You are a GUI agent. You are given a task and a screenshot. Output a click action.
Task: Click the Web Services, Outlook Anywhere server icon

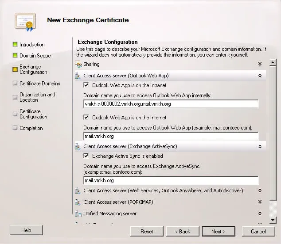click(x=78, y=191)
